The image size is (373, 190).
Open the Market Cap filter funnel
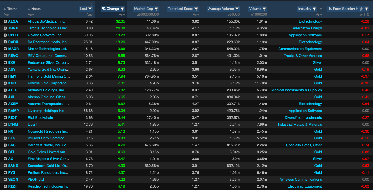[156, 9]
